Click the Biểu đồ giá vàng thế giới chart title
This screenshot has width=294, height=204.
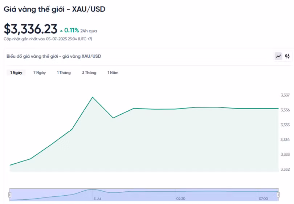tap(54, 56)
